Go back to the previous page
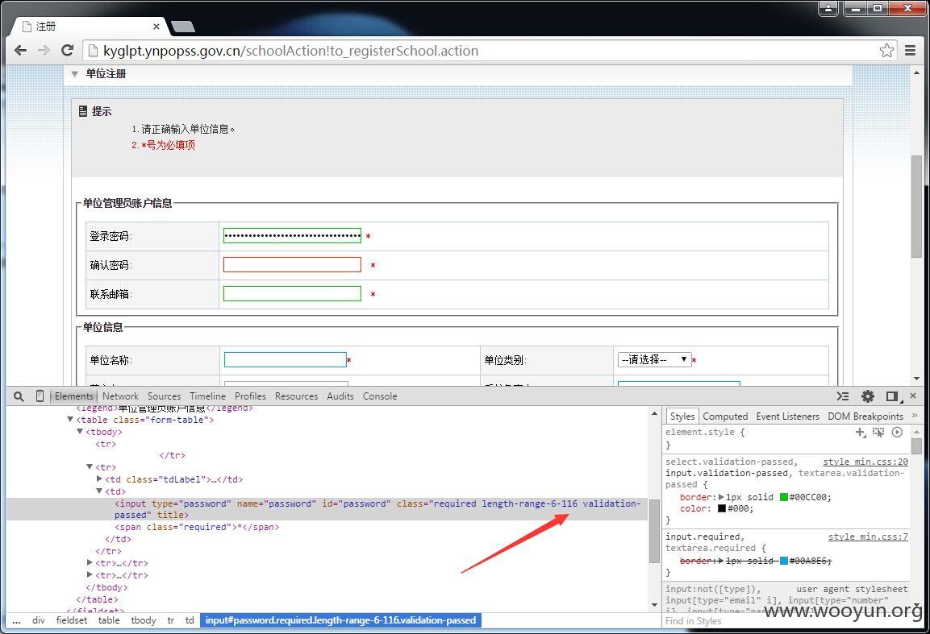 point(21,51)
